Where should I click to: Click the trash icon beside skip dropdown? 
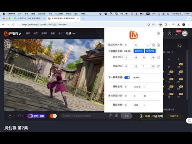tap(154, 45)
